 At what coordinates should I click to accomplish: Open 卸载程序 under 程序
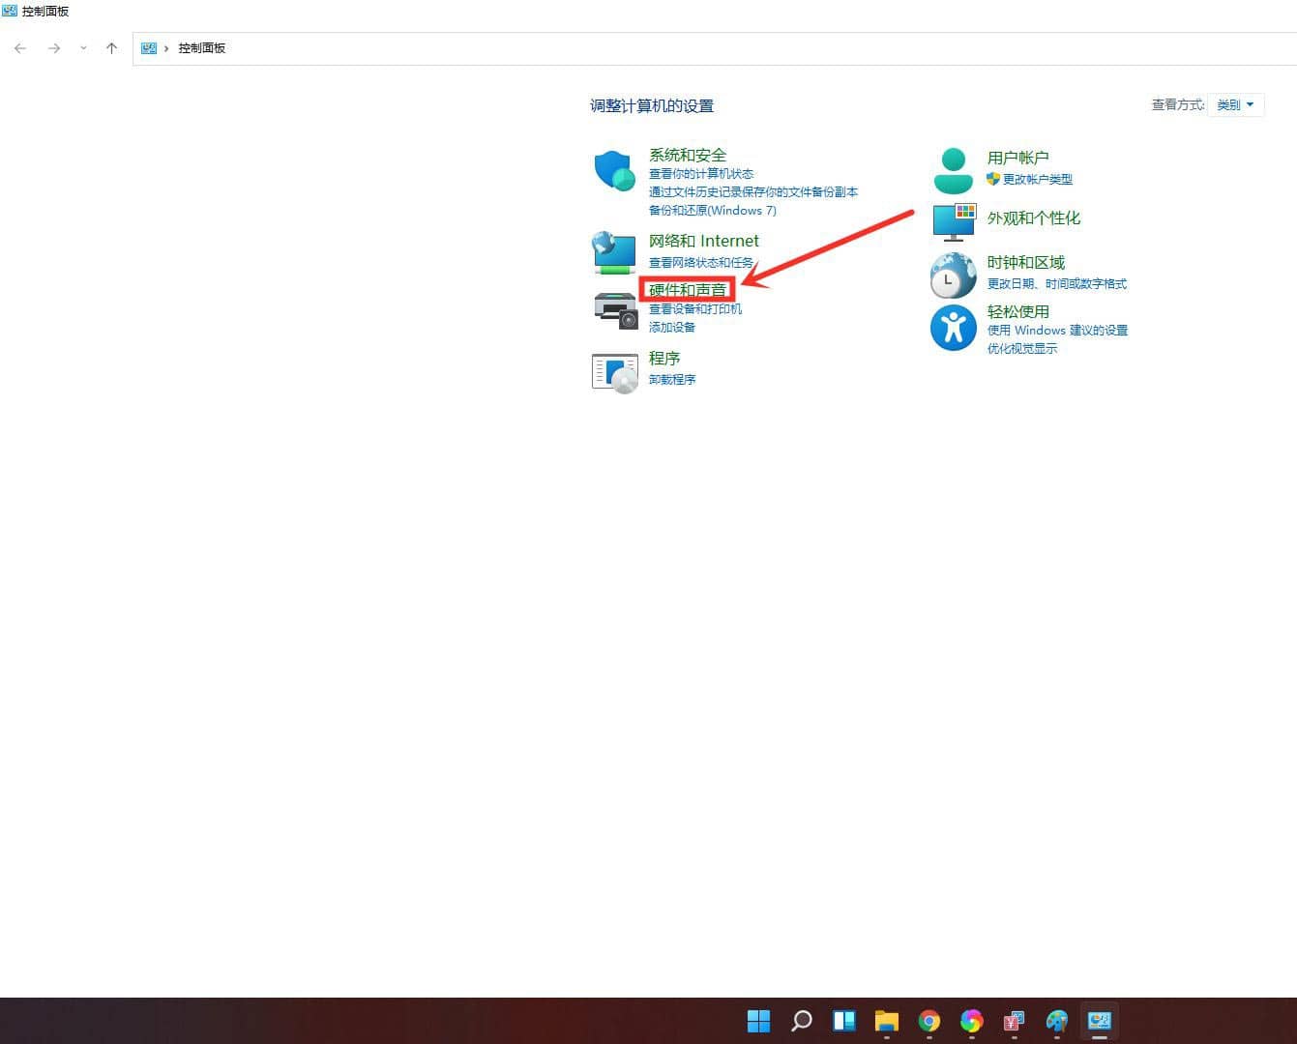click(671, 379)
